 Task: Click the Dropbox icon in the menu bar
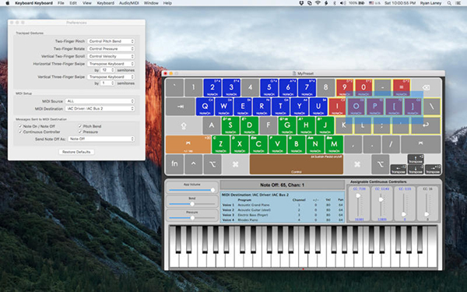pyautogui.click(x=301, y=3)
